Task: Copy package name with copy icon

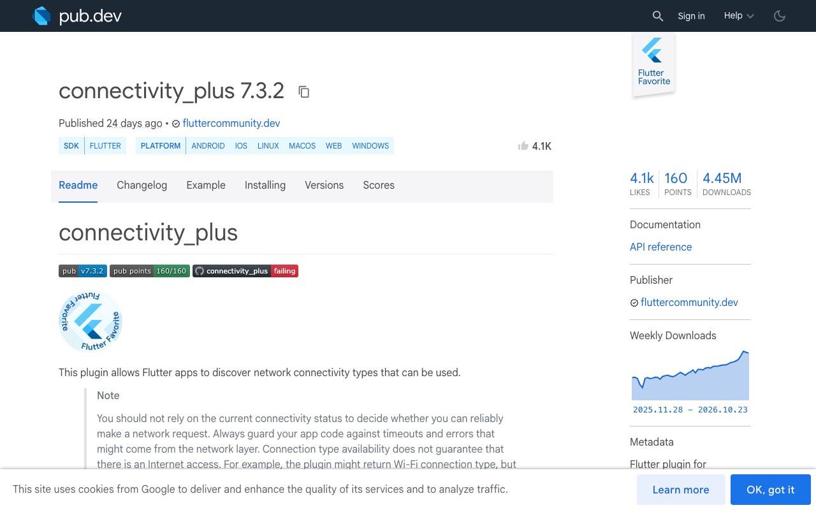Action: (304, 92)
